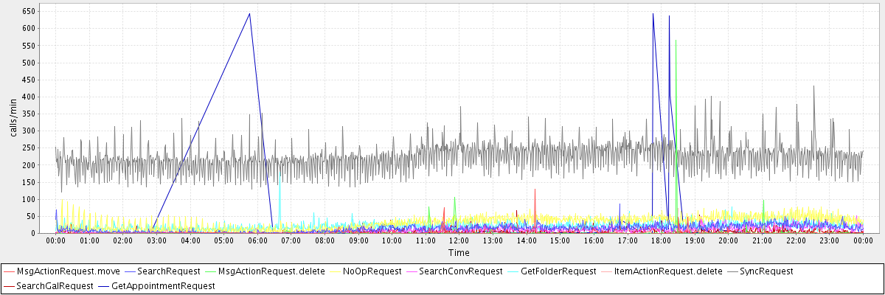885x295 pixels.
Task: Select the GetFolderRequest legend label
Action: tap(558, 271)
